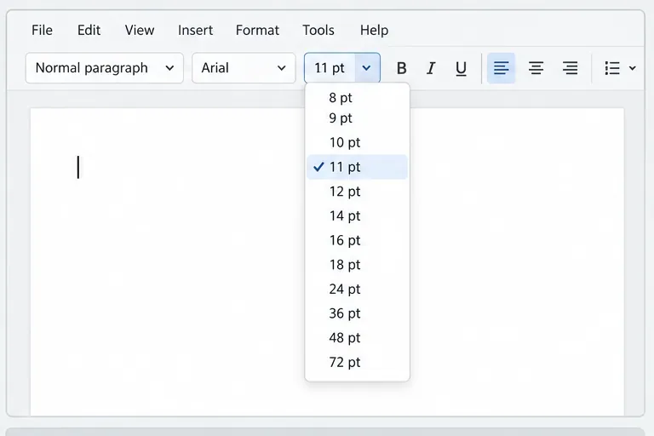Open the File menu

click(x=42, y=30)
